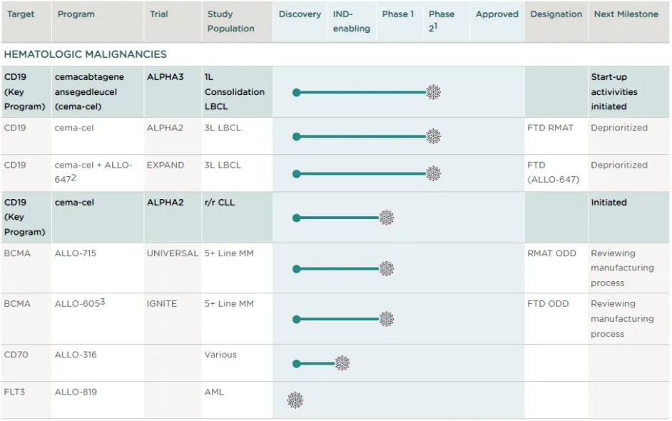This screenshot has height=421, width=672.
Task: Click the Phase 1 column header
Action: point(397,14)
